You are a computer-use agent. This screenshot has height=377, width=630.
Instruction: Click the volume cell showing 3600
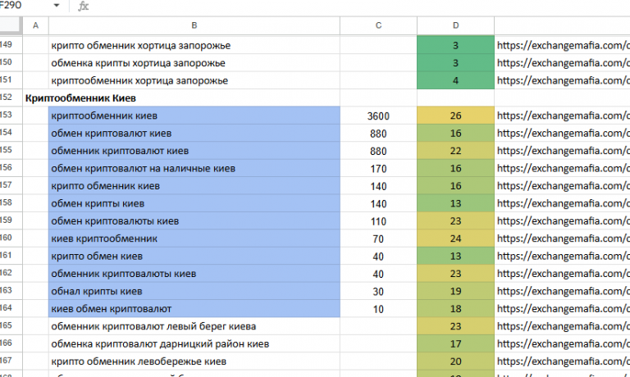pyautogui.click(x=378, y=116)
